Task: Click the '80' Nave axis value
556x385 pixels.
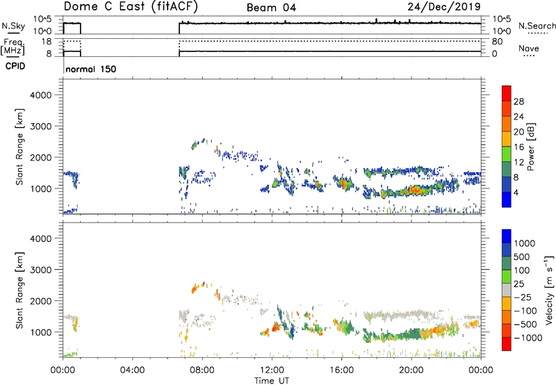Action: (497, 42)
